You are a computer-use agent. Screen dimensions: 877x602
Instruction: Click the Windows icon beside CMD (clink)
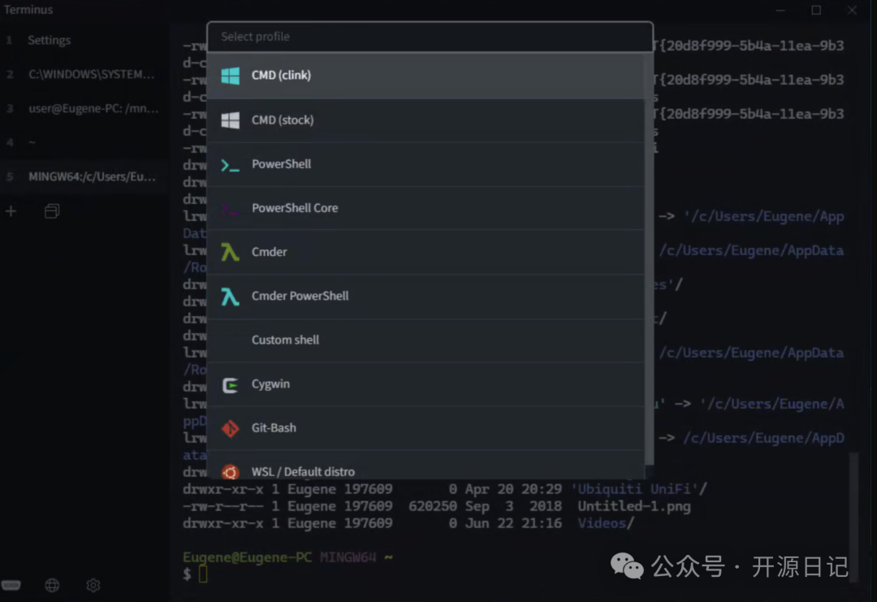click(x=230, y=75)
